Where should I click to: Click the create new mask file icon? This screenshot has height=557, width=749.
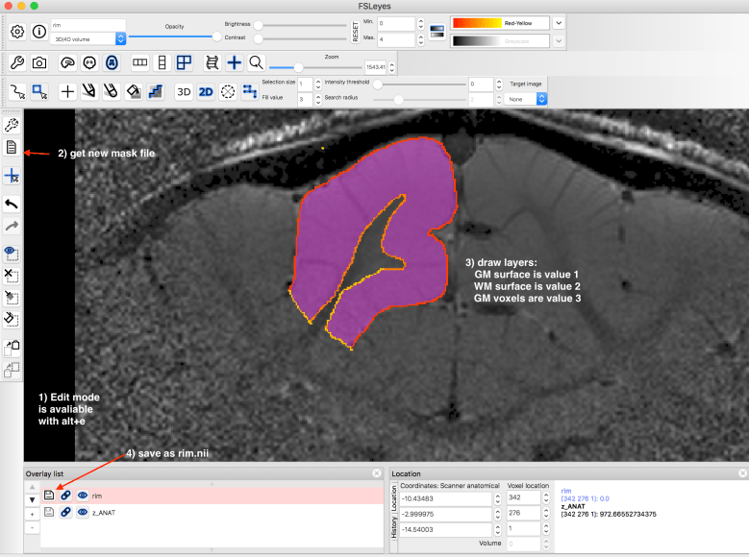tap(12, 147)
